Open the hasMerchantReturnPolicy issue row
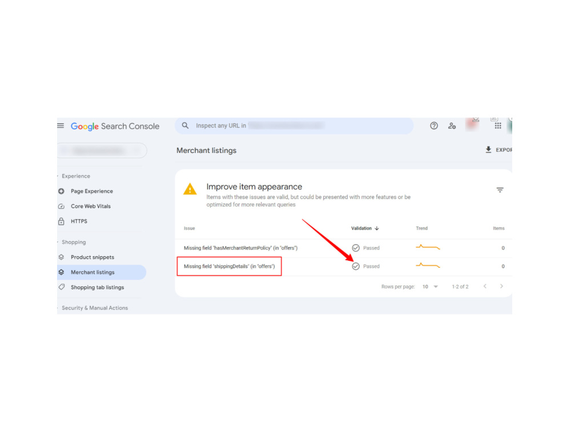Screen dimensions: 571x428 click(344, 248)
